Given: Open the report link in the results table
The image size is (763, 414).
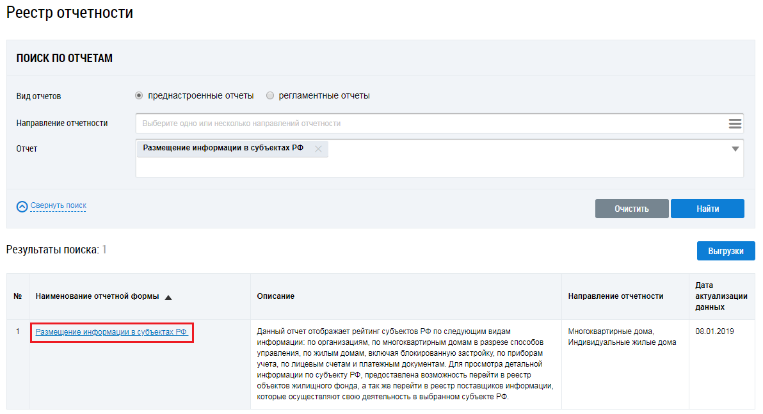Looking at the screenshot, I should coord(111,332).
